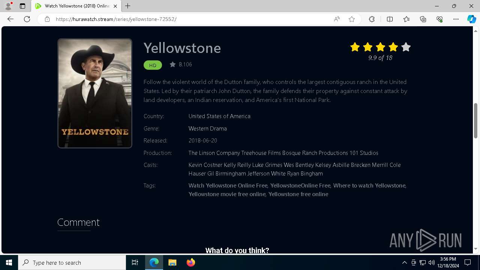Open Collections icon

423,19
